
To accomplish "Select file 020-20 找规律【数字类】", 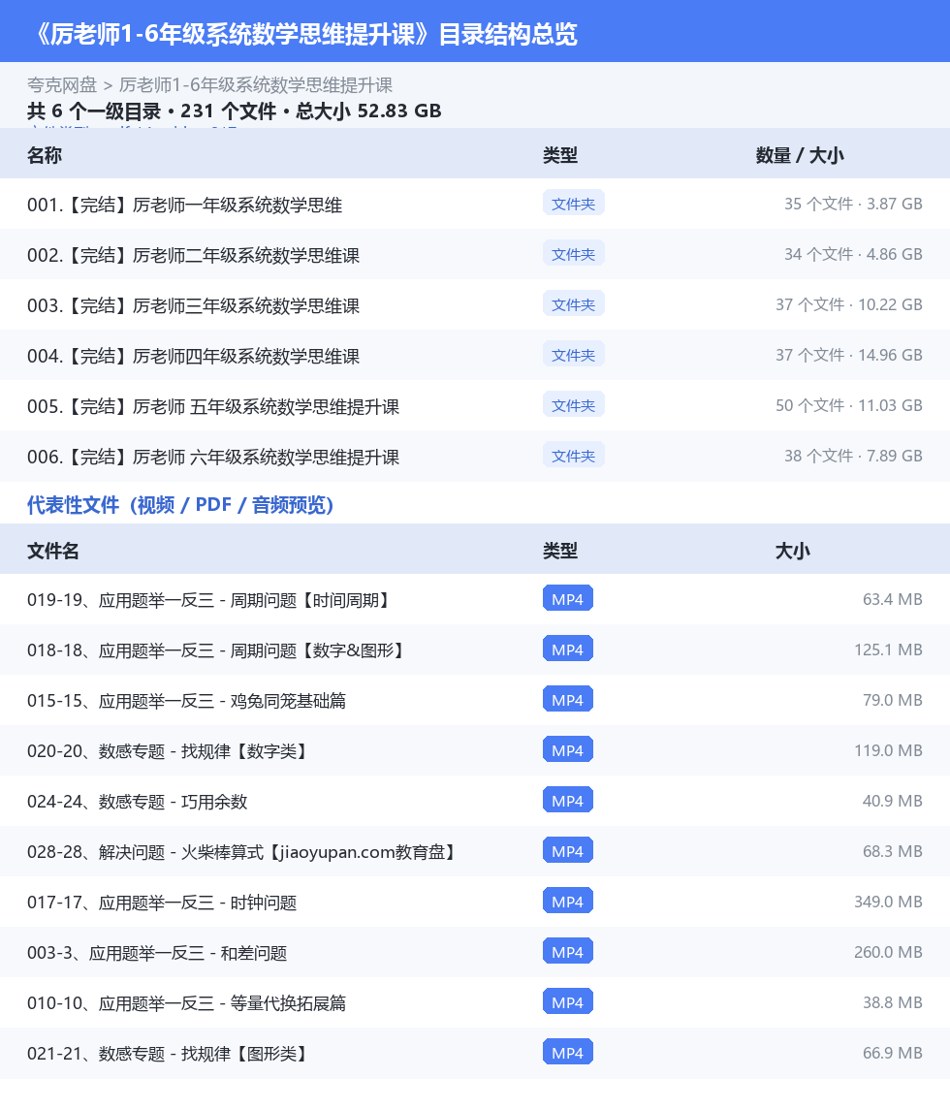I will pyautogui.click(x=169, y=751).
